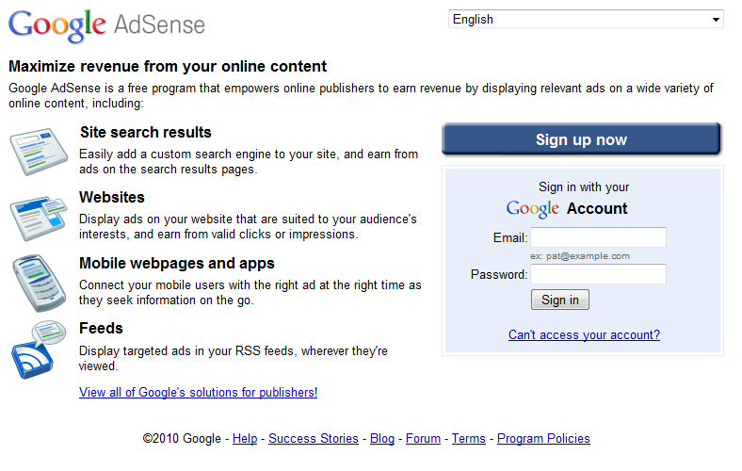Click the Google AdSense logo
Viewport: 742px width, 471px height.
106,24
